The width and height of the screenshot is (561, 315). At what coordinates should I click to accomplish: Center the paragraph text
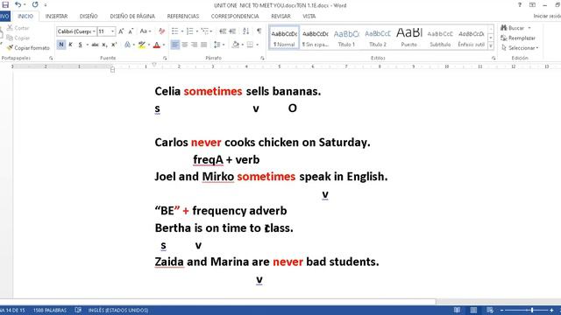click(x=185, y=45)
